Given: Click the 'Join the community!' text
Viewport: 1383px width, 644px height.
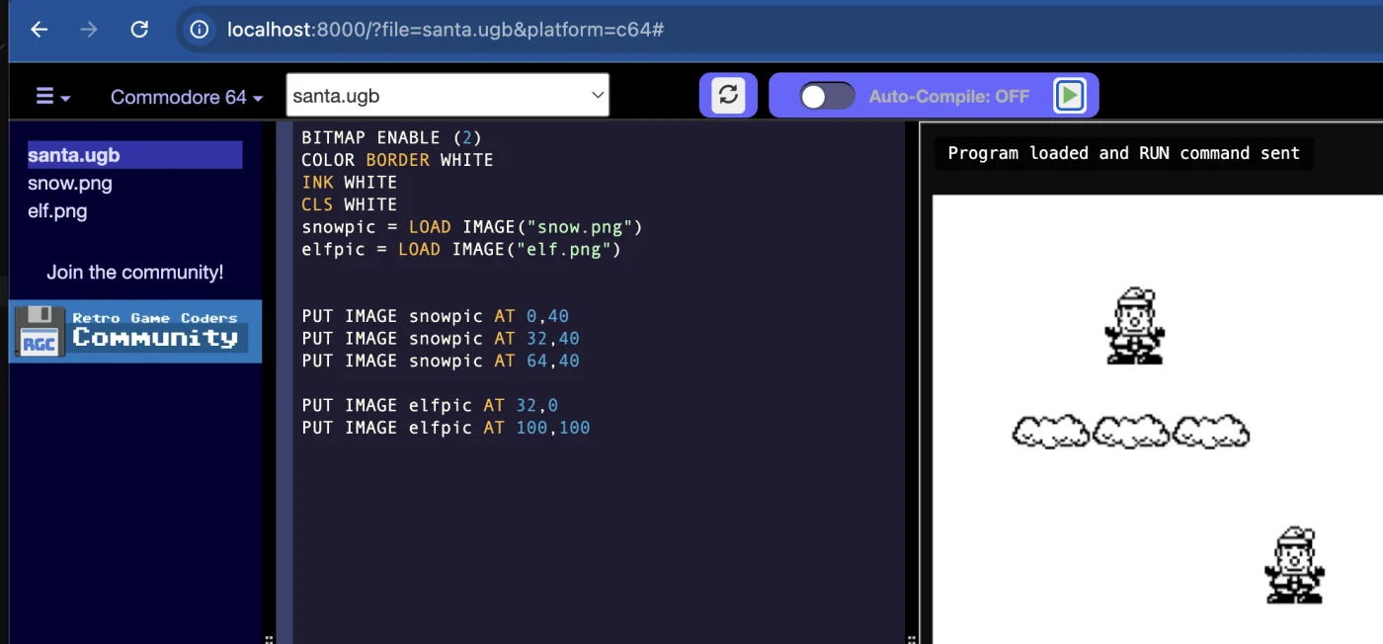Looking at the screenshot, I should tap(135, 273).
